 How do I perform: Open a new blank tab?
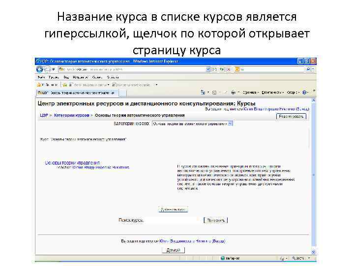[x=122, y=93]
